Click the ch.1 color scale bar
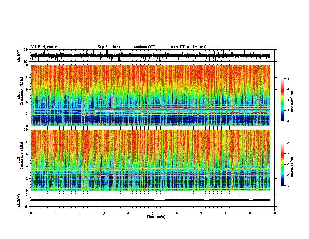Screen dimensions: 309x239 click(x=282, y=100)
